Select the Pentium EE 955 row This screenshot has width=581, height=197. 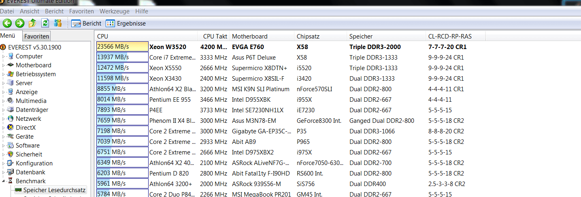pyautogui.click(x=290, y=99)
